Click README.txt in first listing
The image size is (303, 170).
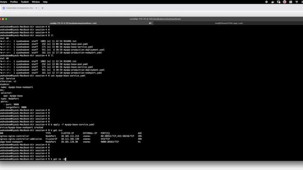(70, 41)
